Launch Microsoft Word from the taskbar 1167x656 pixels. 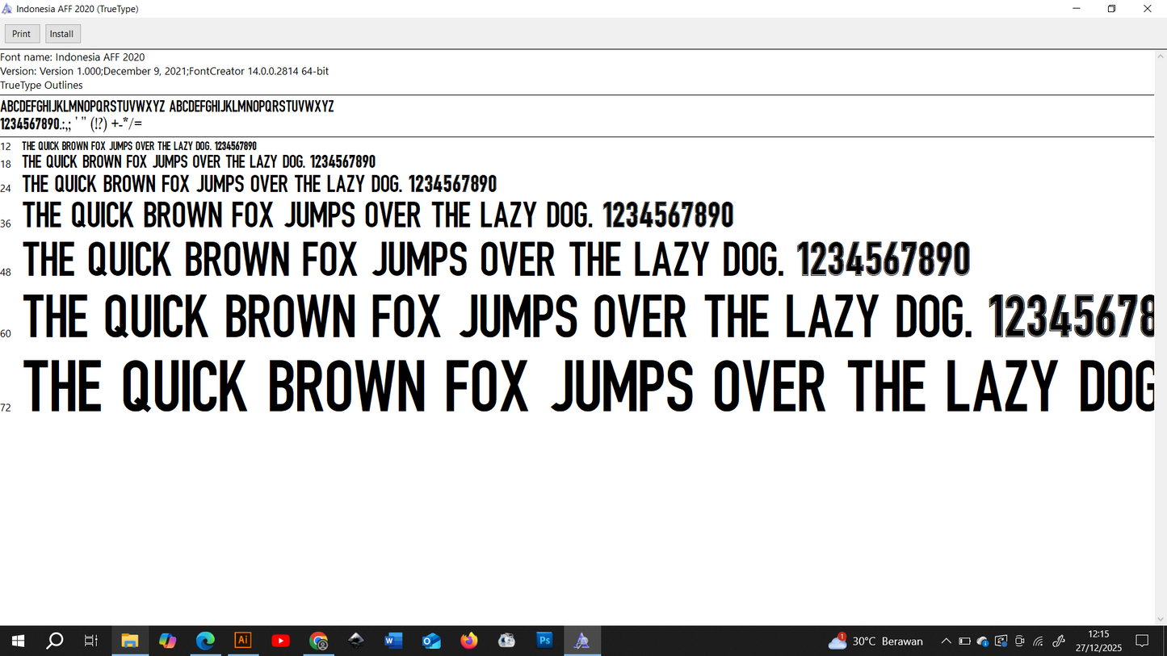[393, 641]
